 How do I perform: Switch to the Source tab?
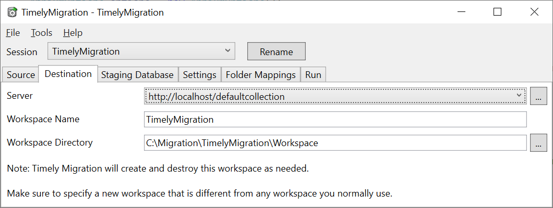point(21,75)
